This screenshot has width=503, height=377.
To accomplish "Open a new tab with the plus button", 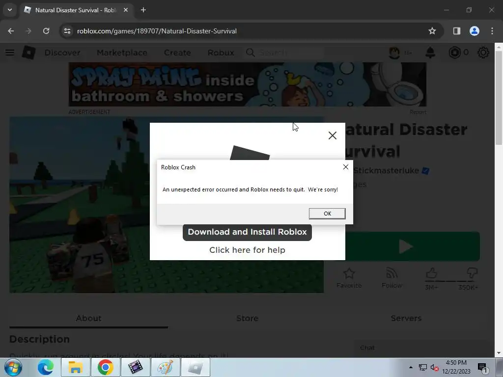I will click(x=143, y=10).
